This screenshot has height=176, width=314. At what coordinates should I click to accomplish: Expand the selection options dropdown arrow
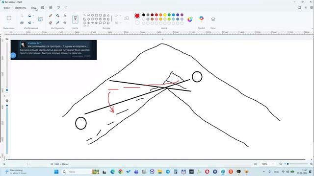[9, 22]
